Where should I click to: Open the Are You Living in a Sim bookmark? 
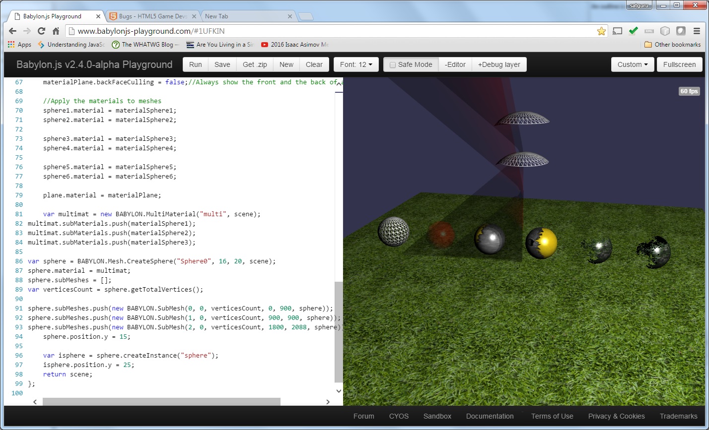coord(219,45)
